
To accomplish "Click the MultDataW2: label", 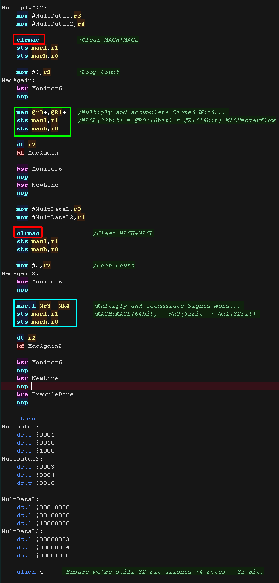I will coord(22,459).
